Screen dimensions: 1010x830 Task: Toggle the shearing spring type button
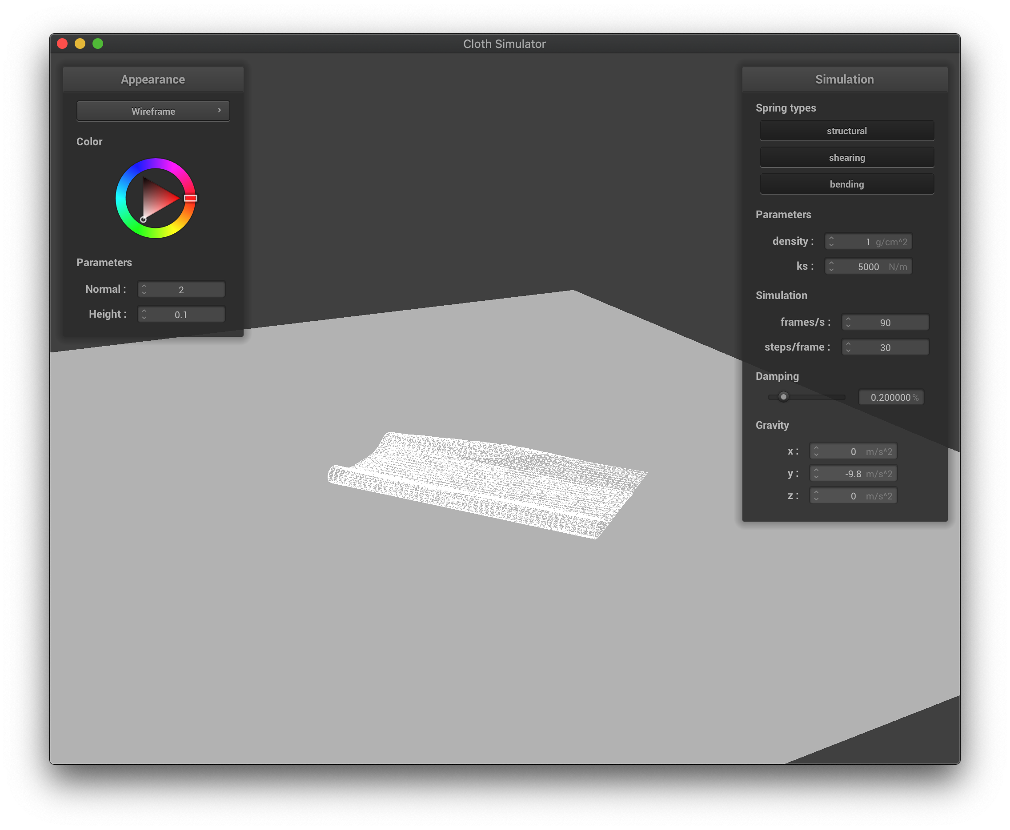pos(846,157)
